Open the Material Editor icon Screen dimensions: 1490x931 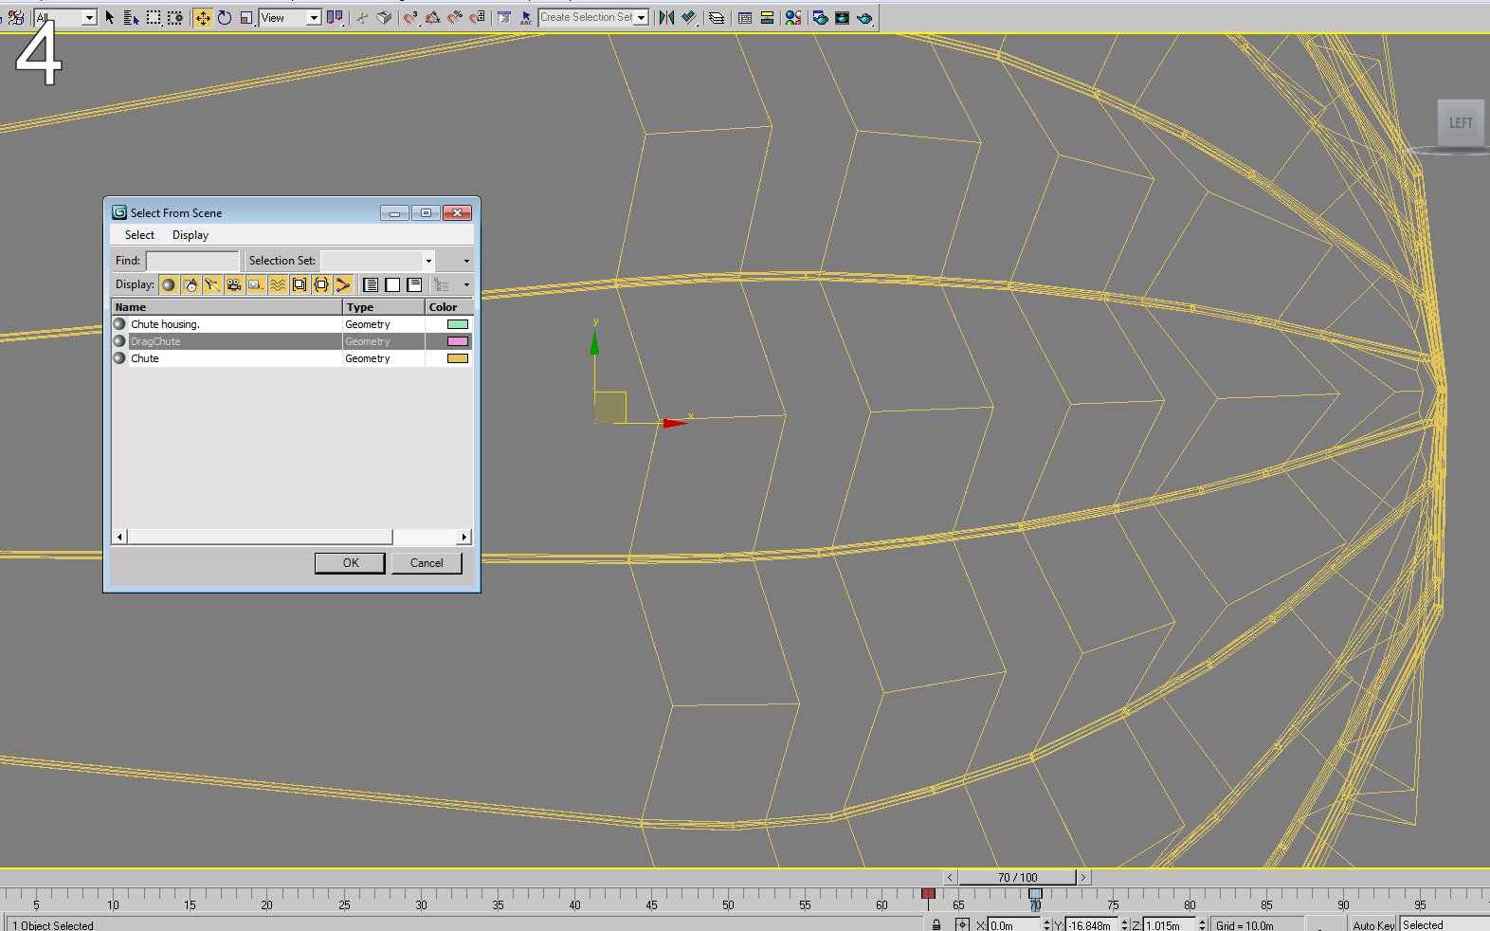793,17
